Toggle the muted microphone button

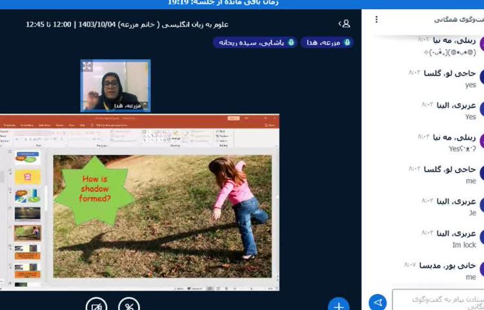point(128,305)
